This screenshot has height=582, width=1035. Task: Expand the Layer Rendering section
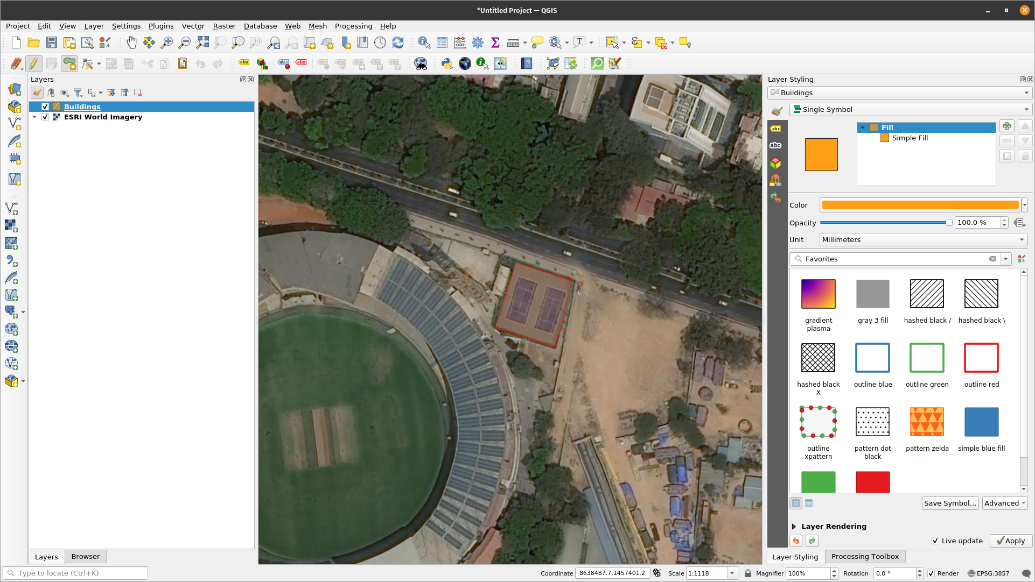[794, 526]
